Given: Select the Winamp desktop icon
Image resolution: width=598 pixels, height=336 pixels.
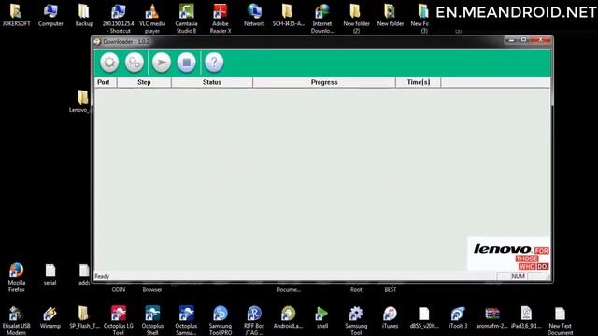Looking at the screenshot, I should pyautogui.click(x=50, y=317).
